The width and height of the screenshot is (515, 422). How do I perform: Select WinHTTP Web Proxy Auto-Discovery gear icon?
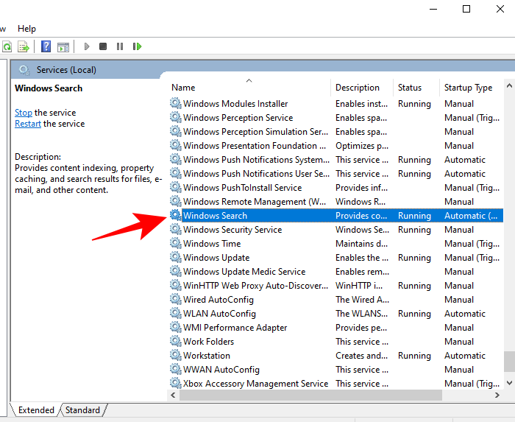pyautogui.click(x=175, y=285)
